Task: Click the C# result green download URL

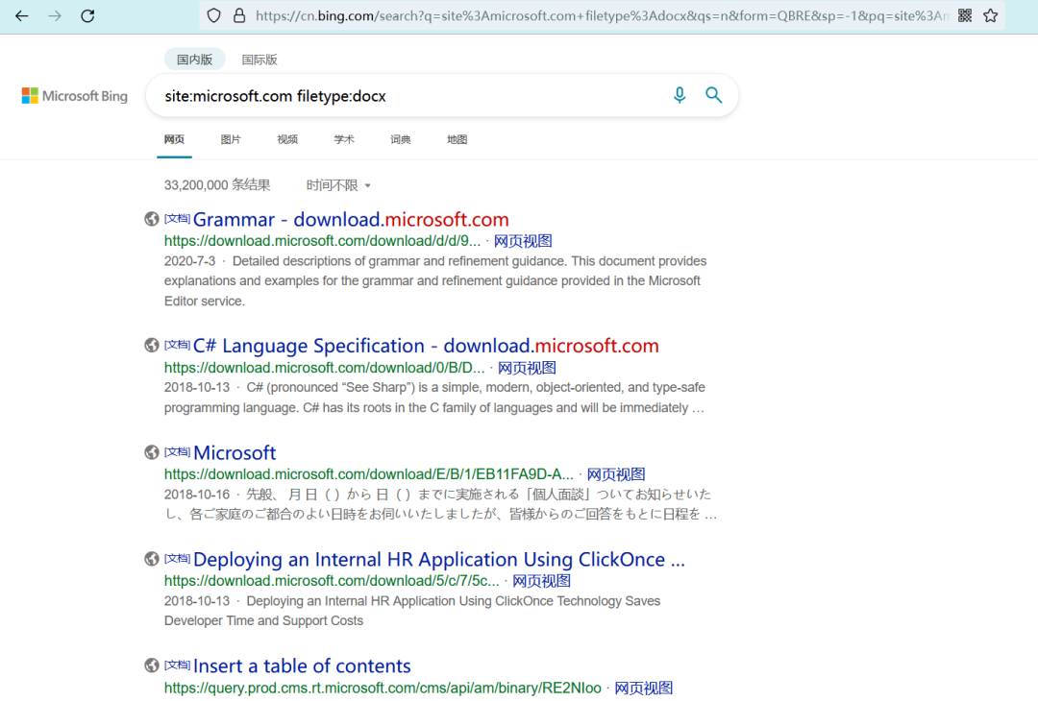Action: 325,369
